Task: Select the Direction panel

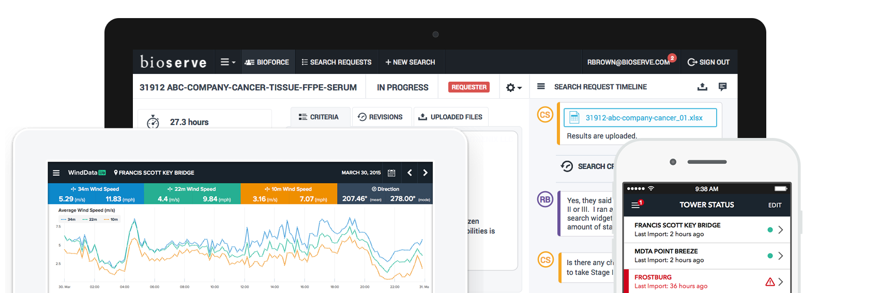Action: tap(385, 194)
